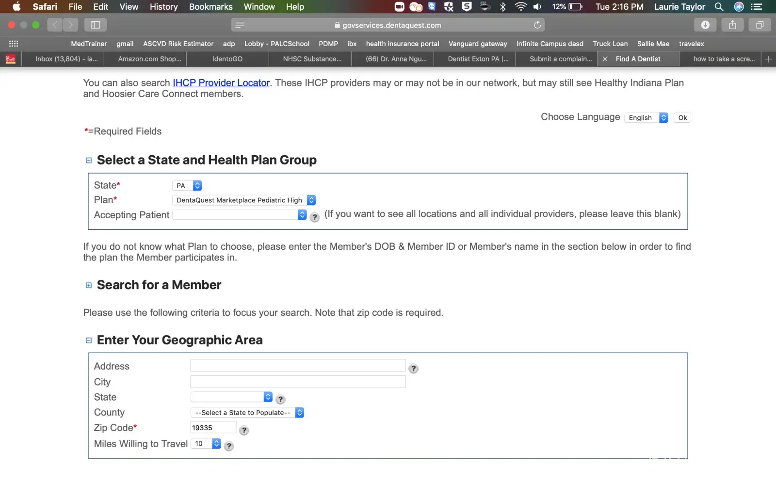Click the help icon next to Address field
The height and width of the screenshot is (485, 776).
(413, 369)
